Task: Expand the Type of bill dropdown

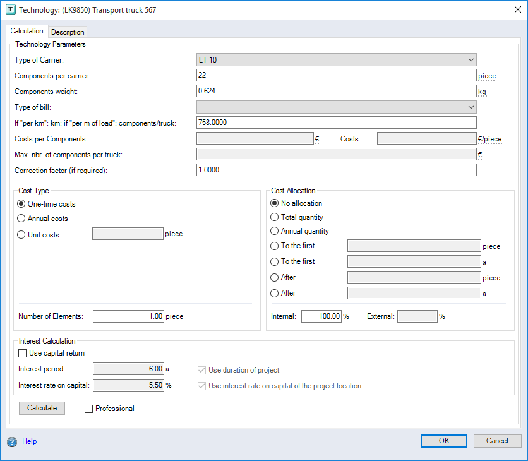Action: [x=337, y=107]
